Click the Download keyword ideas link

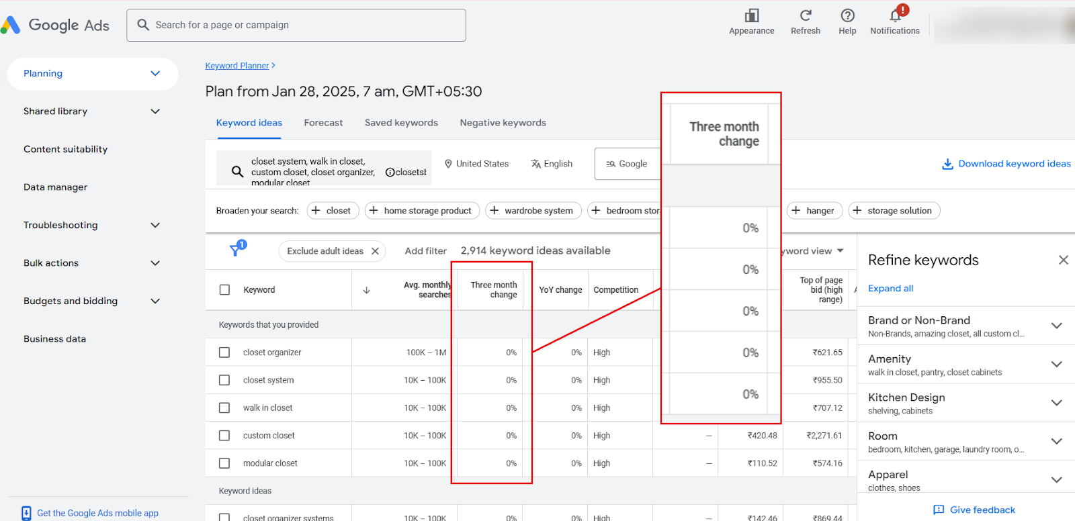pos(1006,164)
